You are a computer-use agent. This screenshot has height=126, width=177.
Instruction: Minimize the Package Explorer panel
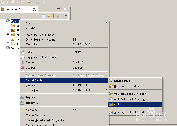pos(59,8)
